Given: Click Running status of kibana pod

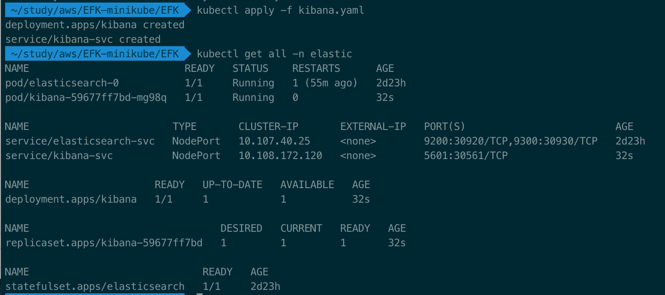Looking at the screenshot, I should coord(253,97).
